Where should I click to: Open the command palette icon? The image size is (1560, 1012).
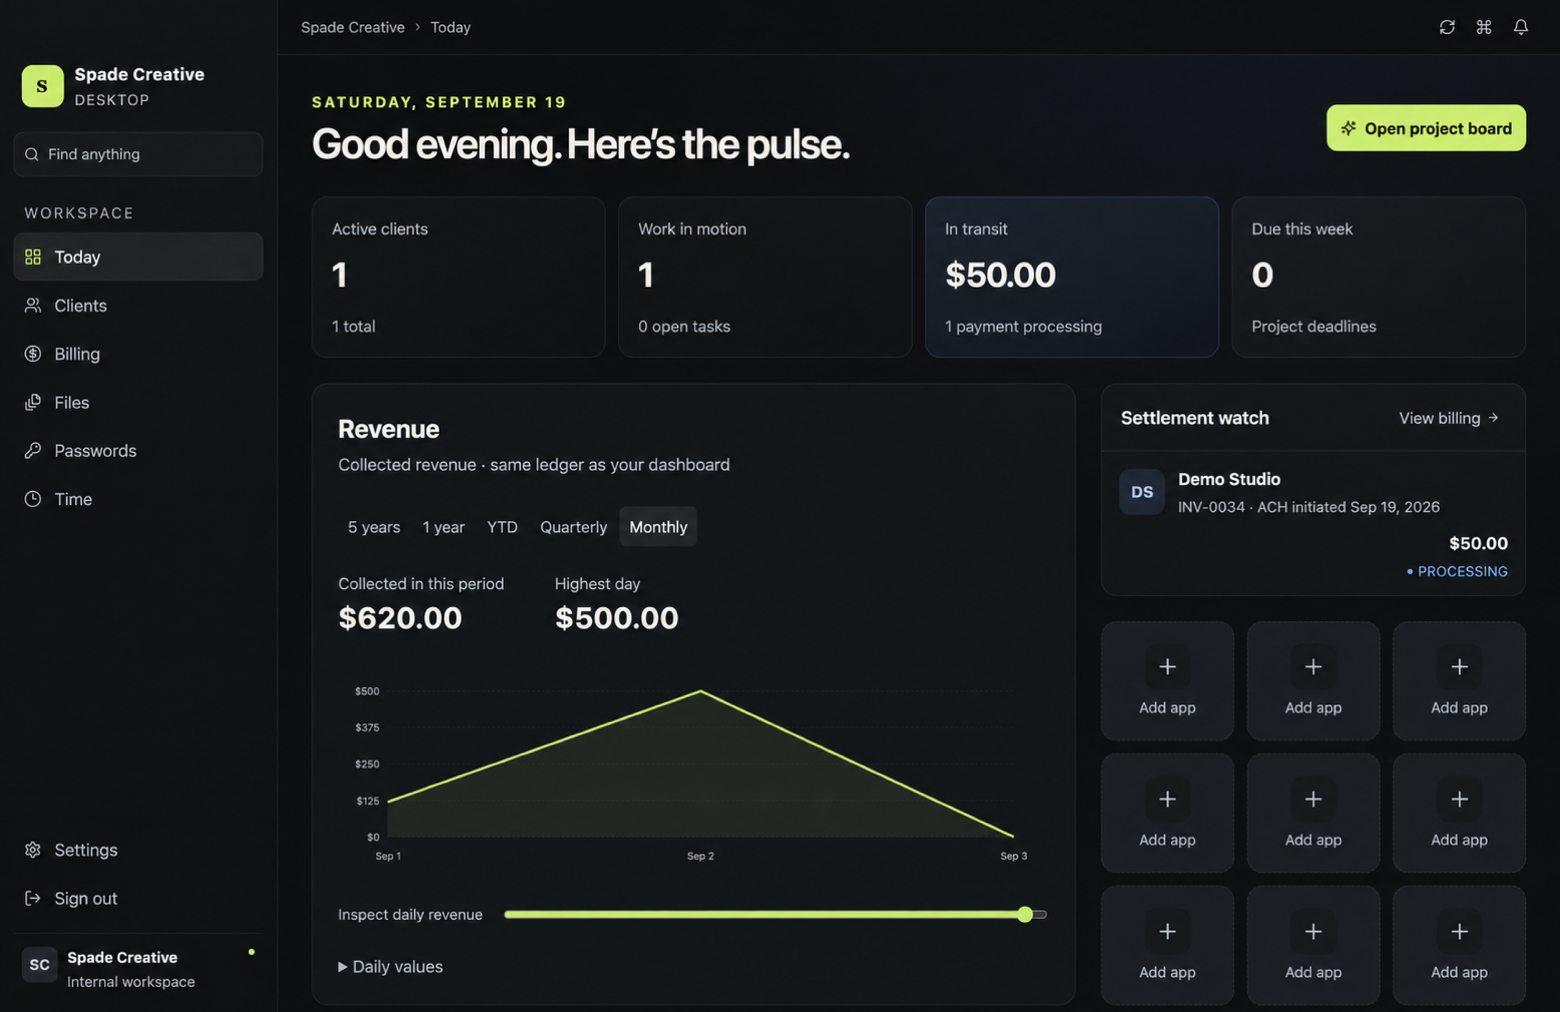(1483, 27)
